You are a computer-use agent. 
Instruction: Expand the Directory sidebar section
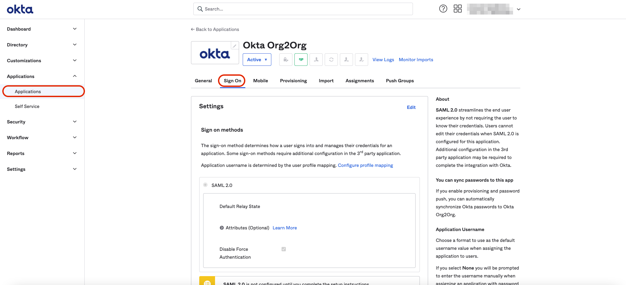pos(42,45)
